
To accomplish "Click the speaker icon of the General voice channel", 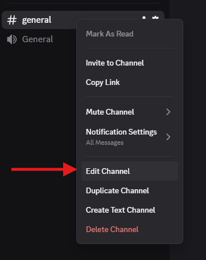I will click(x=12, y=39).
